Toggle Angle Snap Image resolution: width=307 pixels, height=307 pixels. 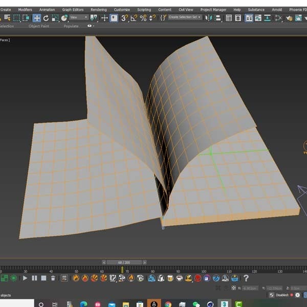pos(134,18)
